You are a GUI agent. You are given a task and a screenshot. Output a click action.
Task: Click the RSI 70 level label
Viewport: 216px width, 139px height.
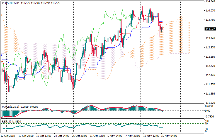207,123
